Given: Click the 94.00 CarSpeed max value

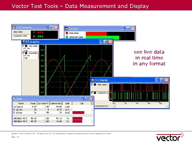Looking at the screenshot, I should pyautogui.click(x=59, y=107).
